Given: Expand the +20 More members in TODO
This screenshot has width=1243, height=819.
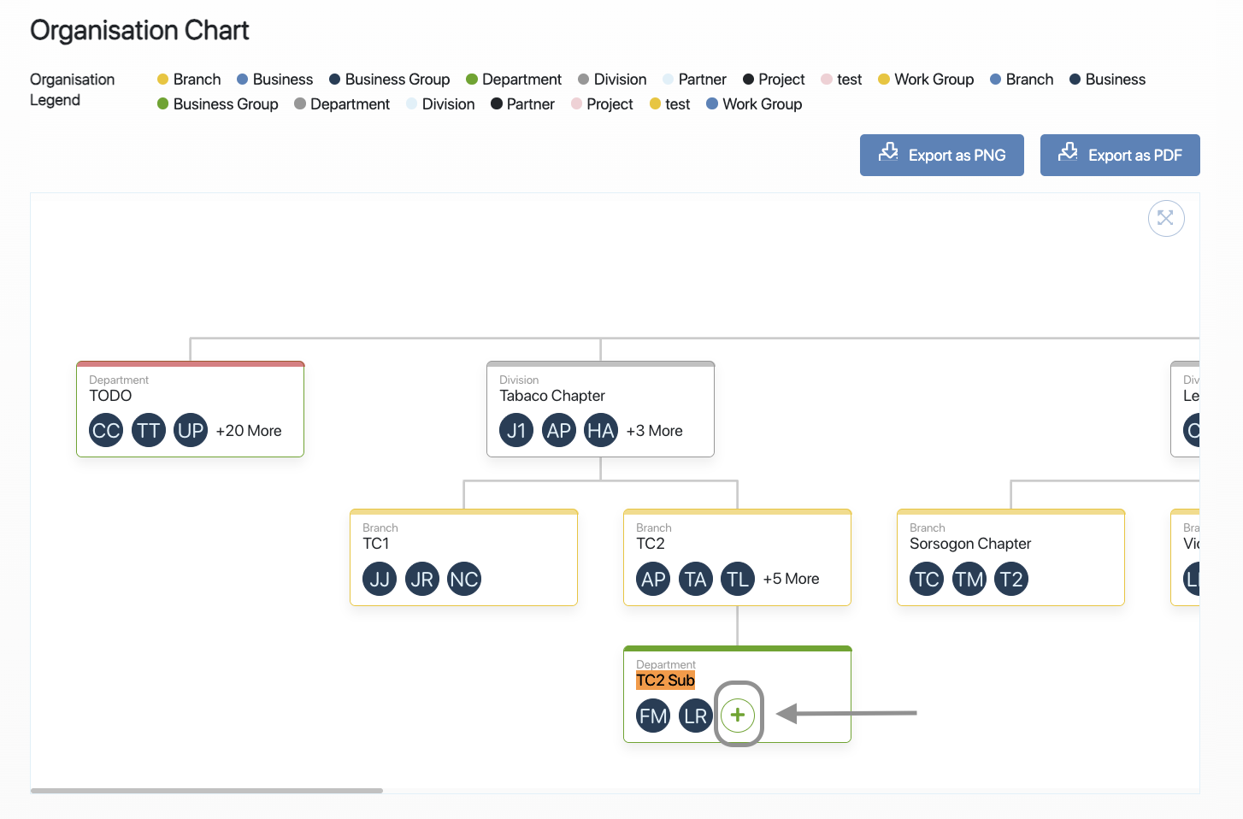Looking at the screenshot, I should (249, 431).
